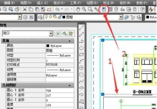Select the Polygon draw tool
The image size is (157, 109).
(81, 48)
